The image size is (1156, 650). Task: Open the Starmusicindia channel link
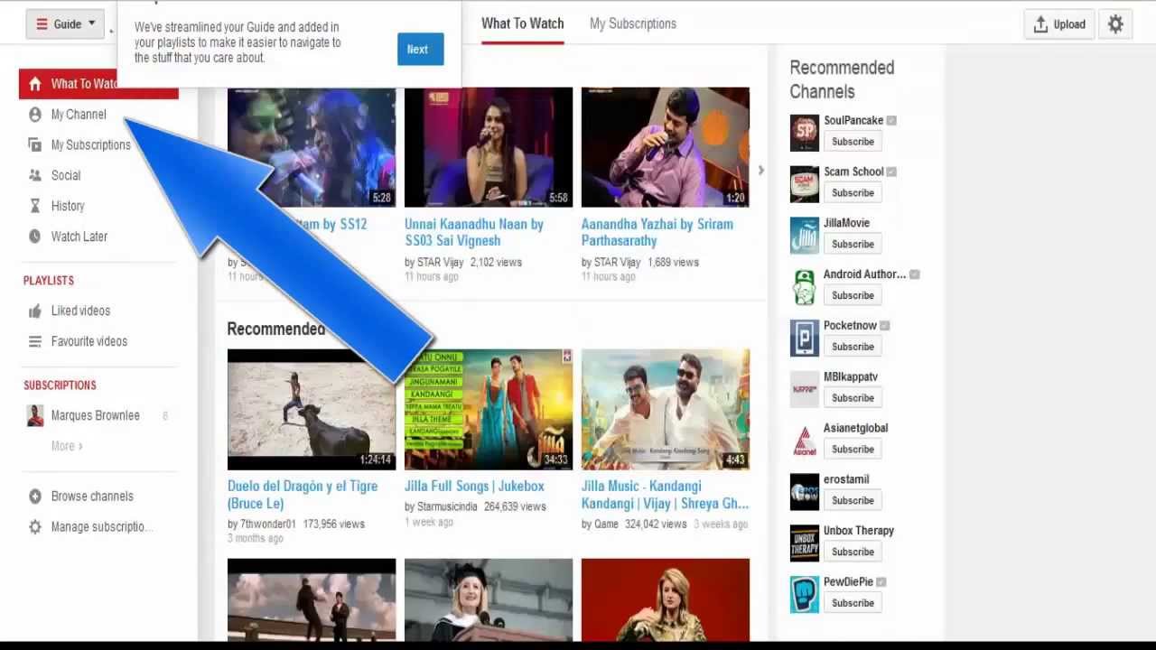(x=447, y=506)
